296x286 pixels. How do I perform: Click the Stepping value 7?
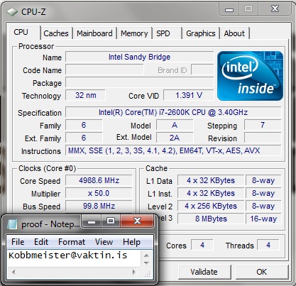click(263, 125)
